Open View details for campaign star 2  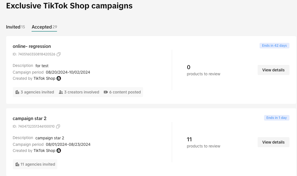273,142
